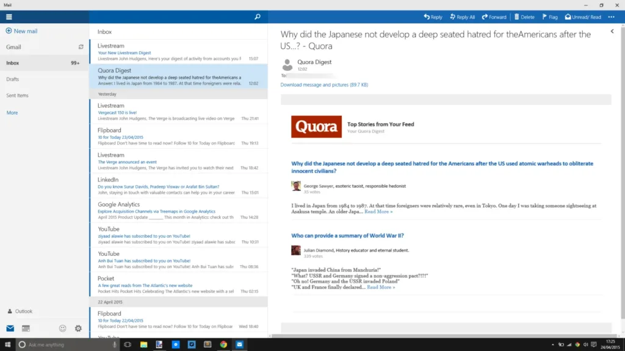Open the Inbox folder
This screenshot has height=351, width=625.
(x=45, y=63)
